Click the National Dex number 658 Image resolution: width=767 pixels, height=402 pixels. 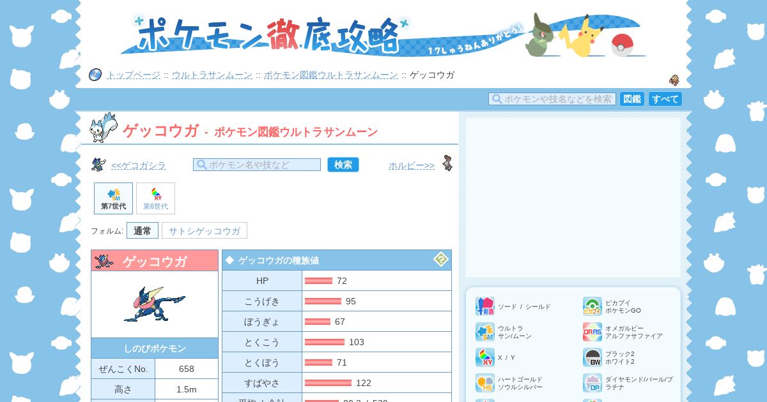coord(187,369)
